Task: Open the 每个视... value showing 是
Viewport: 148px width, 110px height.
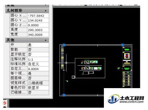Action: tap(38, 73)
